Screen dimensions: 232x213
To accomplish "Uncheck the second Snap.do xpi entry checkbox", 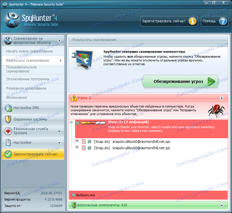I will click(x=89, y=148).
